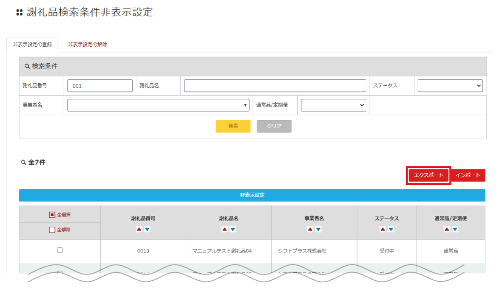The height and width of the screenshot is (290, 498).
Task: Expand the 事業者名 dropdown
Action: click(x=158, y=105)
